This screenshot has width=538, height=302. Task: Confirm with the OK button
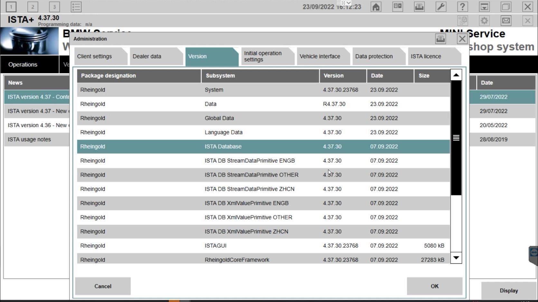click(435, 286)
